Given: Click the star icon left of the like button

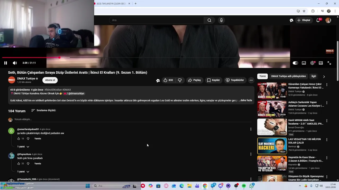Looking at the screenshot, I should pyautogui.click(x=158, y=80).
